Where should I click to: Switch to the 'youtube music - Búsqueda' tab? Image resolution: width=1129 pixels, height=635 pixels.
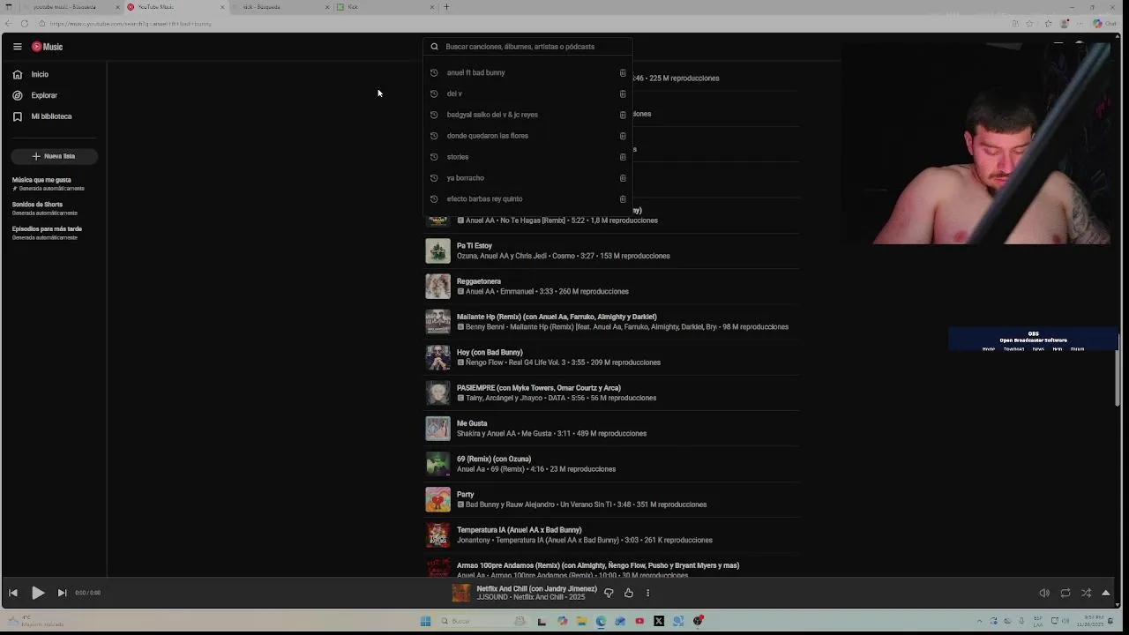[64, 7]
